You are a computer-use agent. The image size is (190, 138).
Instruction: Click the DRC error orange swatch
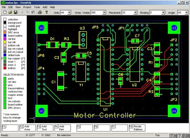pyautogui.click(x=5, y=32)
